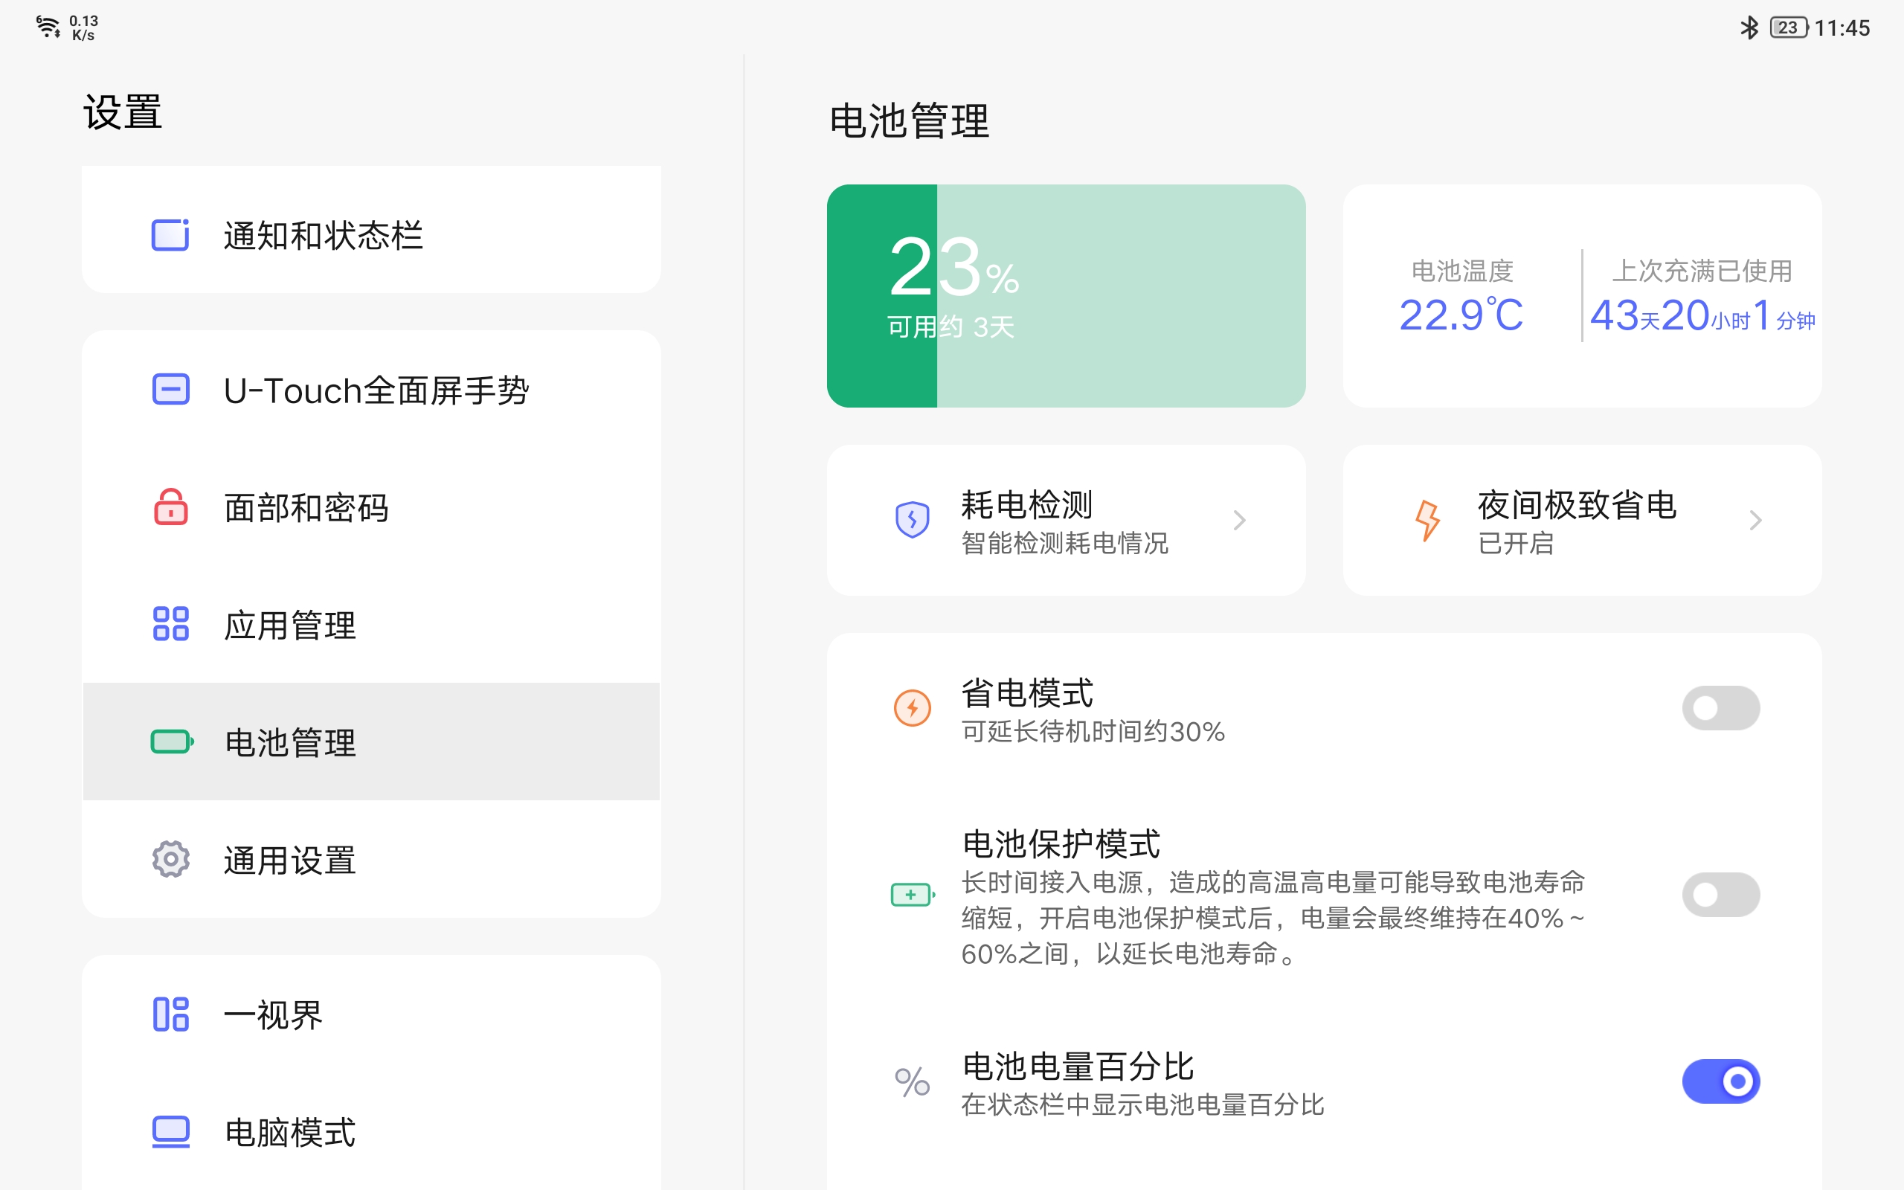Screen dimensions: 1904x1190
Task: Click the green 23% battery level bar
Action: click(x=881, y=295)
